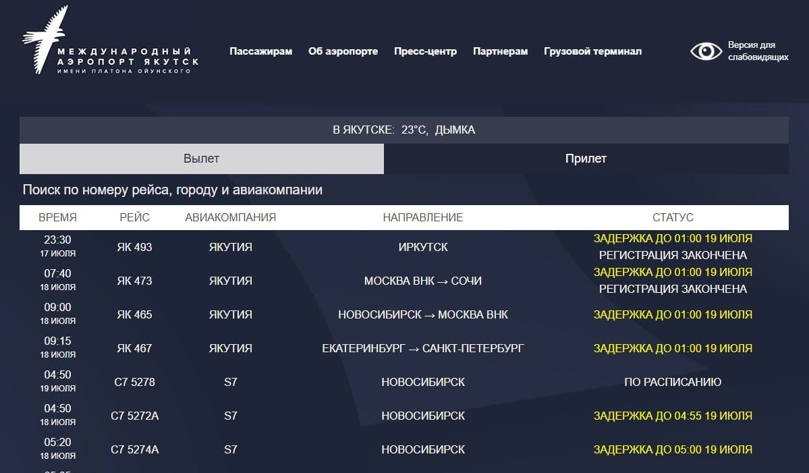
Task: Select flight ЯК 465
Action: click(x=135, y=314)
